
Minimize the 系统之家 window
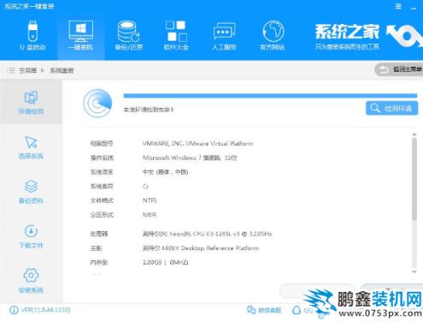pos(414,8)
